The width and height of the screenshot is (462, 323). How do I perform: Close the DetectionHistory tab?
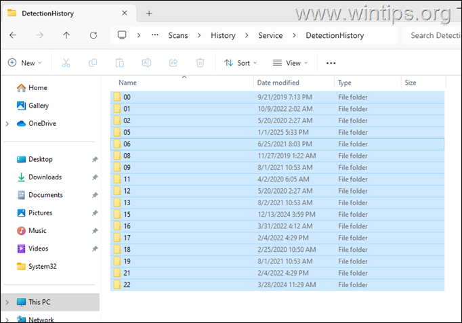point(125,13)
